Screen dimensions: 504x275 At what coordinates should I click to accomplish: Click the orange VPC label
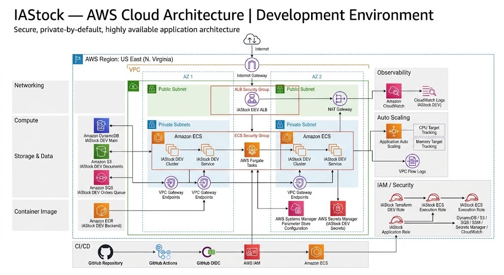[134, 70]
